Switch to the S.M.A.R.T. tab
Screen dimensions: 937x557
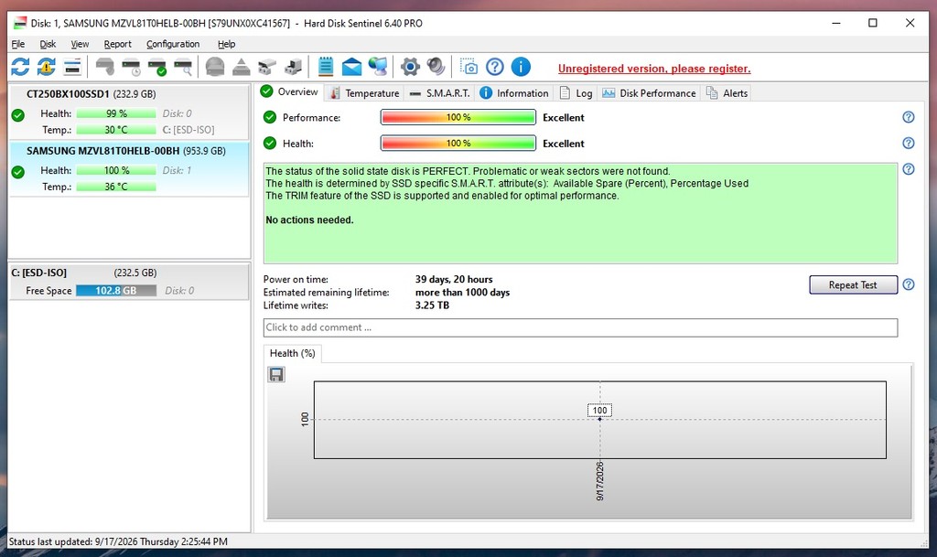click(440, 93)
